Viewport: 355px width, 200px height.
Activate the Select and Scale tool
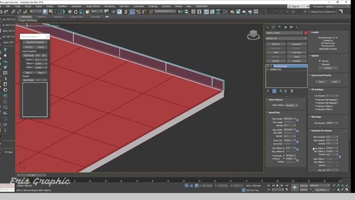[82, 12]
